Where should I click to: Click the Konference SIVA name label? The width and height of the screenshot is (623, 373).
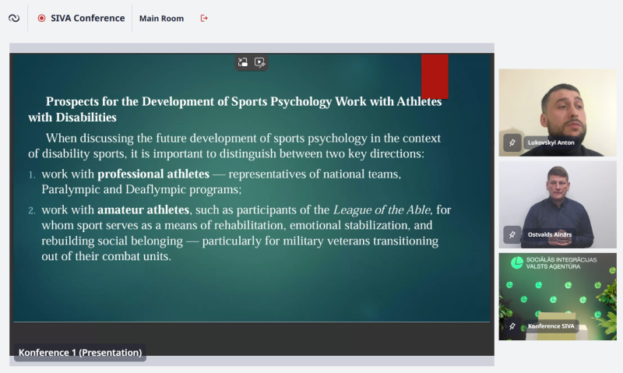point(552,325)
